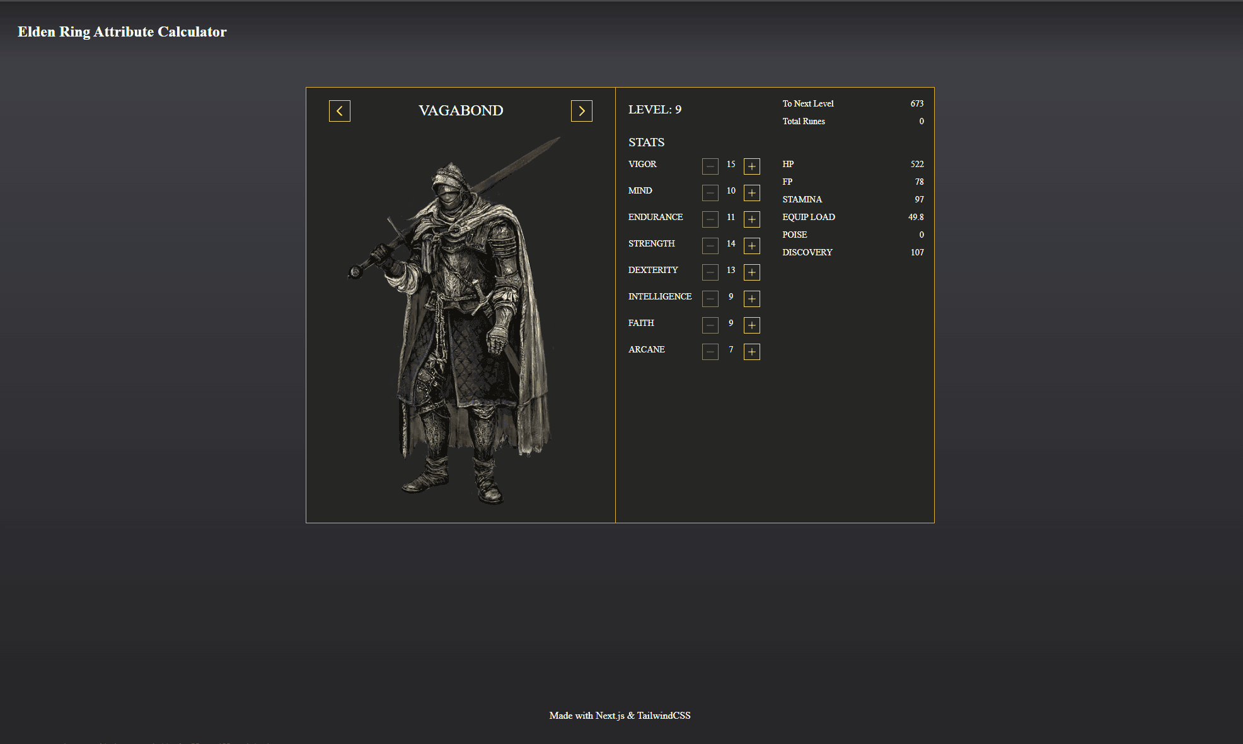
Task: Increase Endurance with the plus button
Action: pyautogui.click(x=751, y=219)
